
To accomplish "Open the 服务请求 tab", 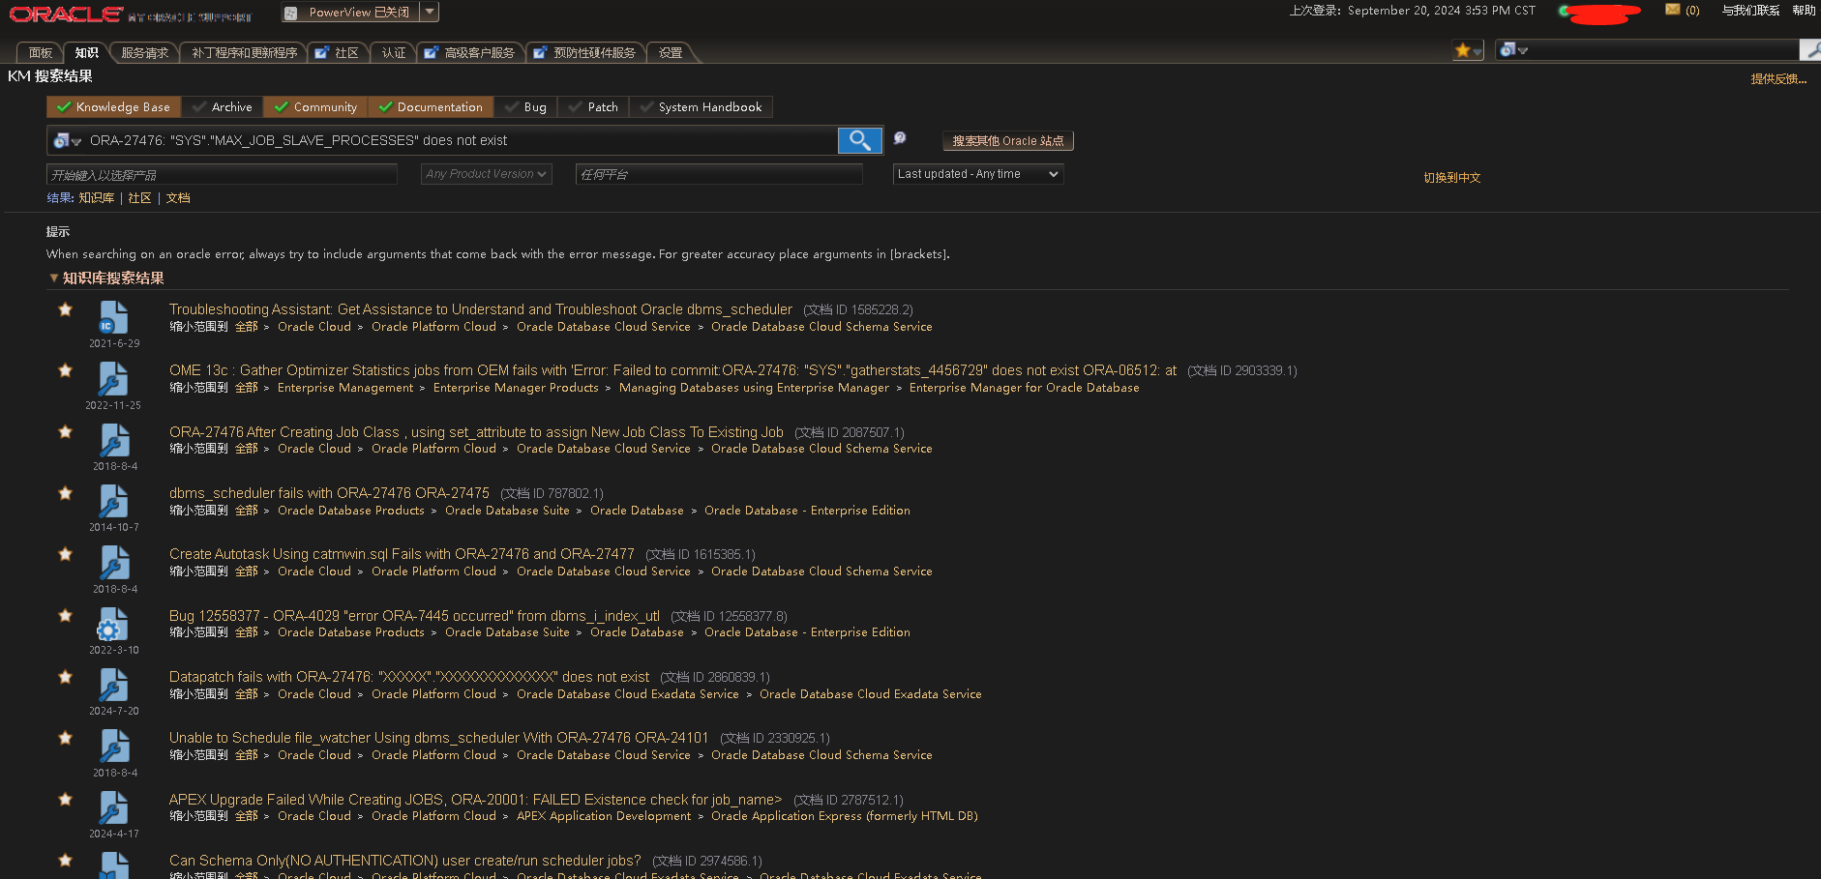I will pos(145,53).
